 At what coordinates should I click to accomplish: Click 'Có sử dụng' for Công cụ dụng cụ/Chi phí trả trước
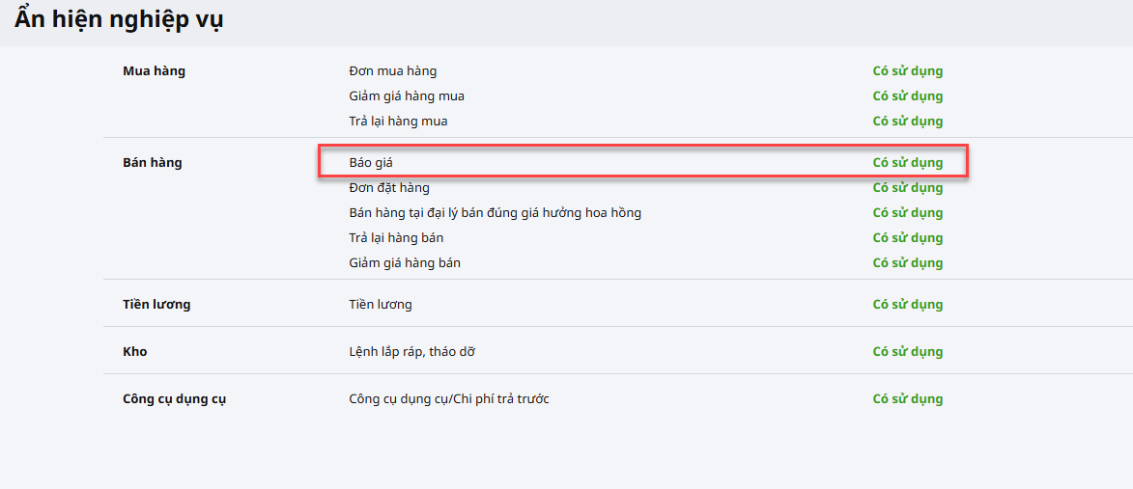point(907,399)
